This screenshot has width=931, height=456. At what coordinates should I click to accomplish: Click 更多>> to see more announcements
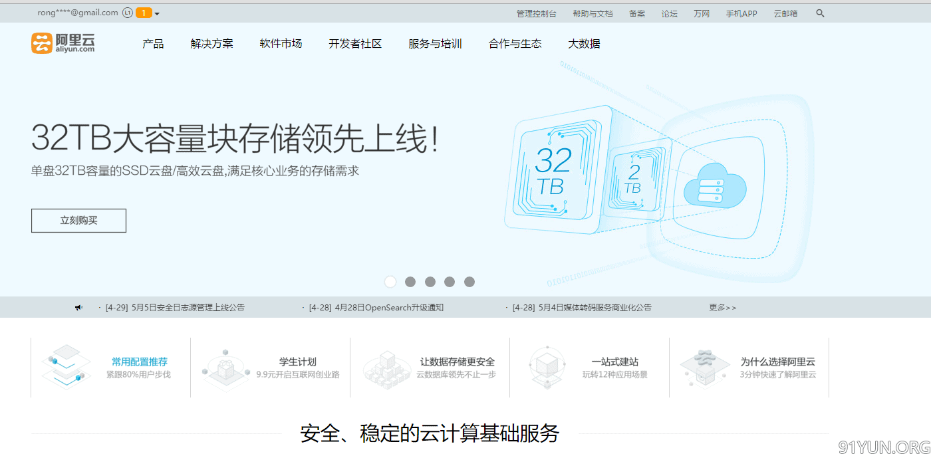[x=723, y=308]
